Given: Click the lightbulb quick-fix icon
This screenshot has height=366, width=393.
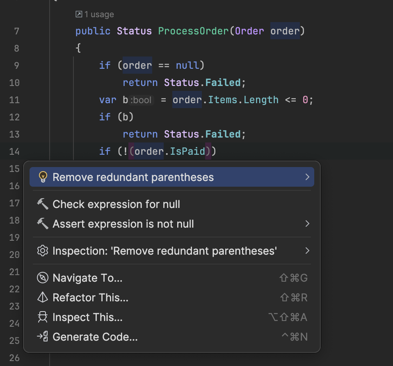Looking at the screenshot, I should point(43,177).
